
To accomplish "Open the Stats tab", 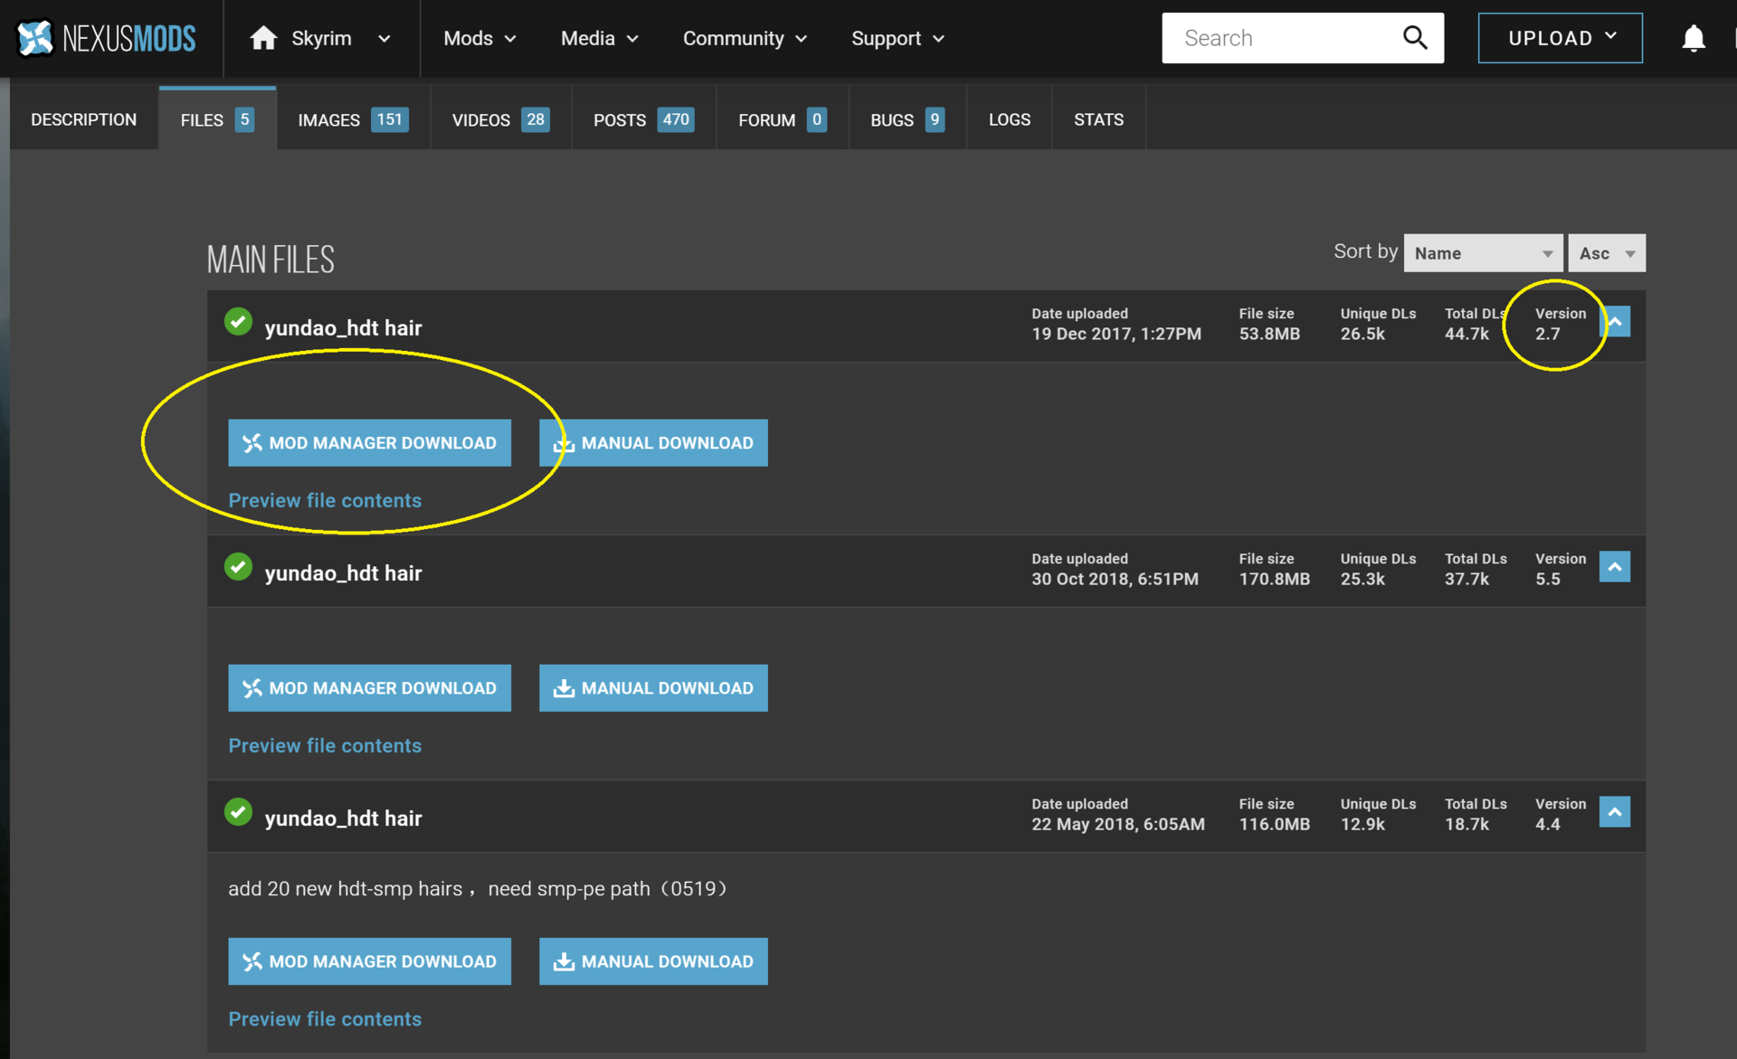I will 1098,119.
